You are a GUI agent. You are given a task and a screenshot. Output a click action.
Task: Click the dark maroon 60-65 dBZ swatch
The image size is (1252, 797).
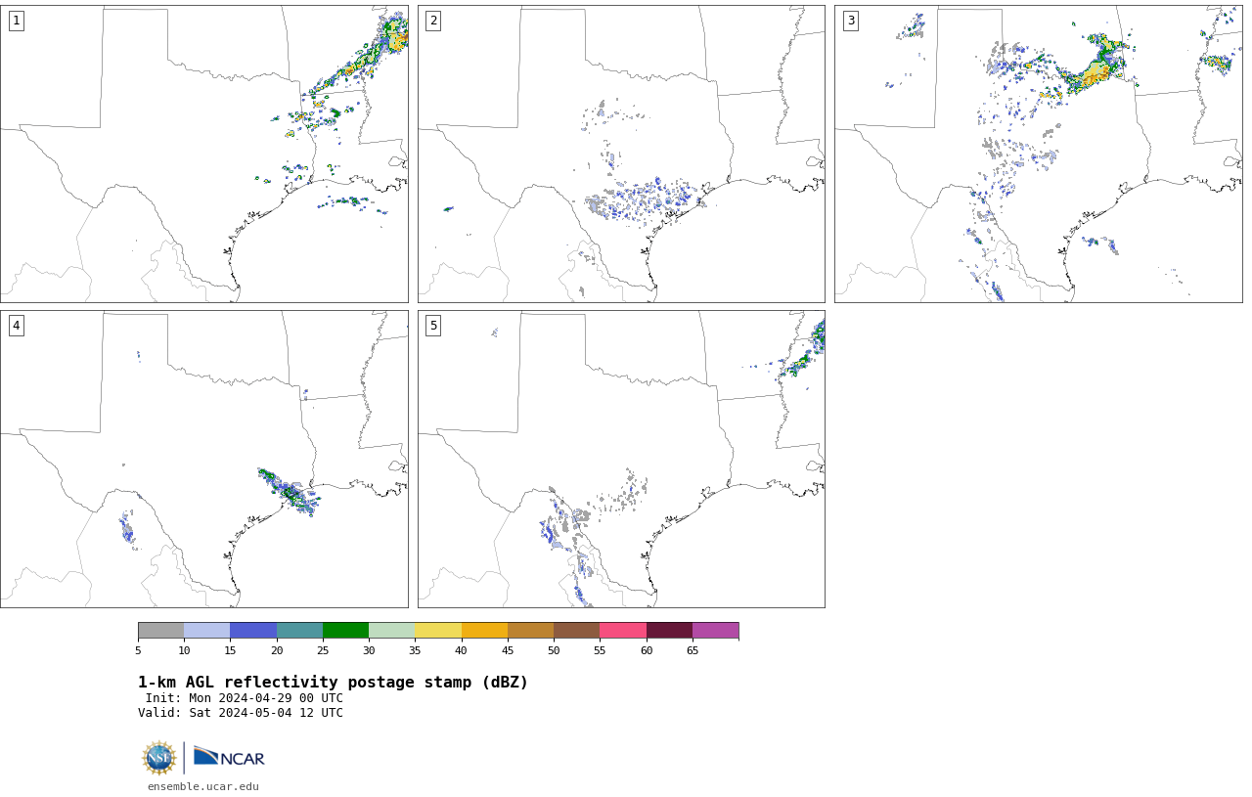point(669,630)
